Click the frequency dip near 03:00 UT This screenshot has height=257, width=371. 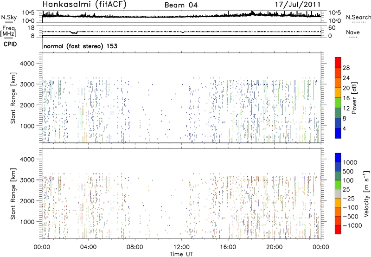point(74,32)
